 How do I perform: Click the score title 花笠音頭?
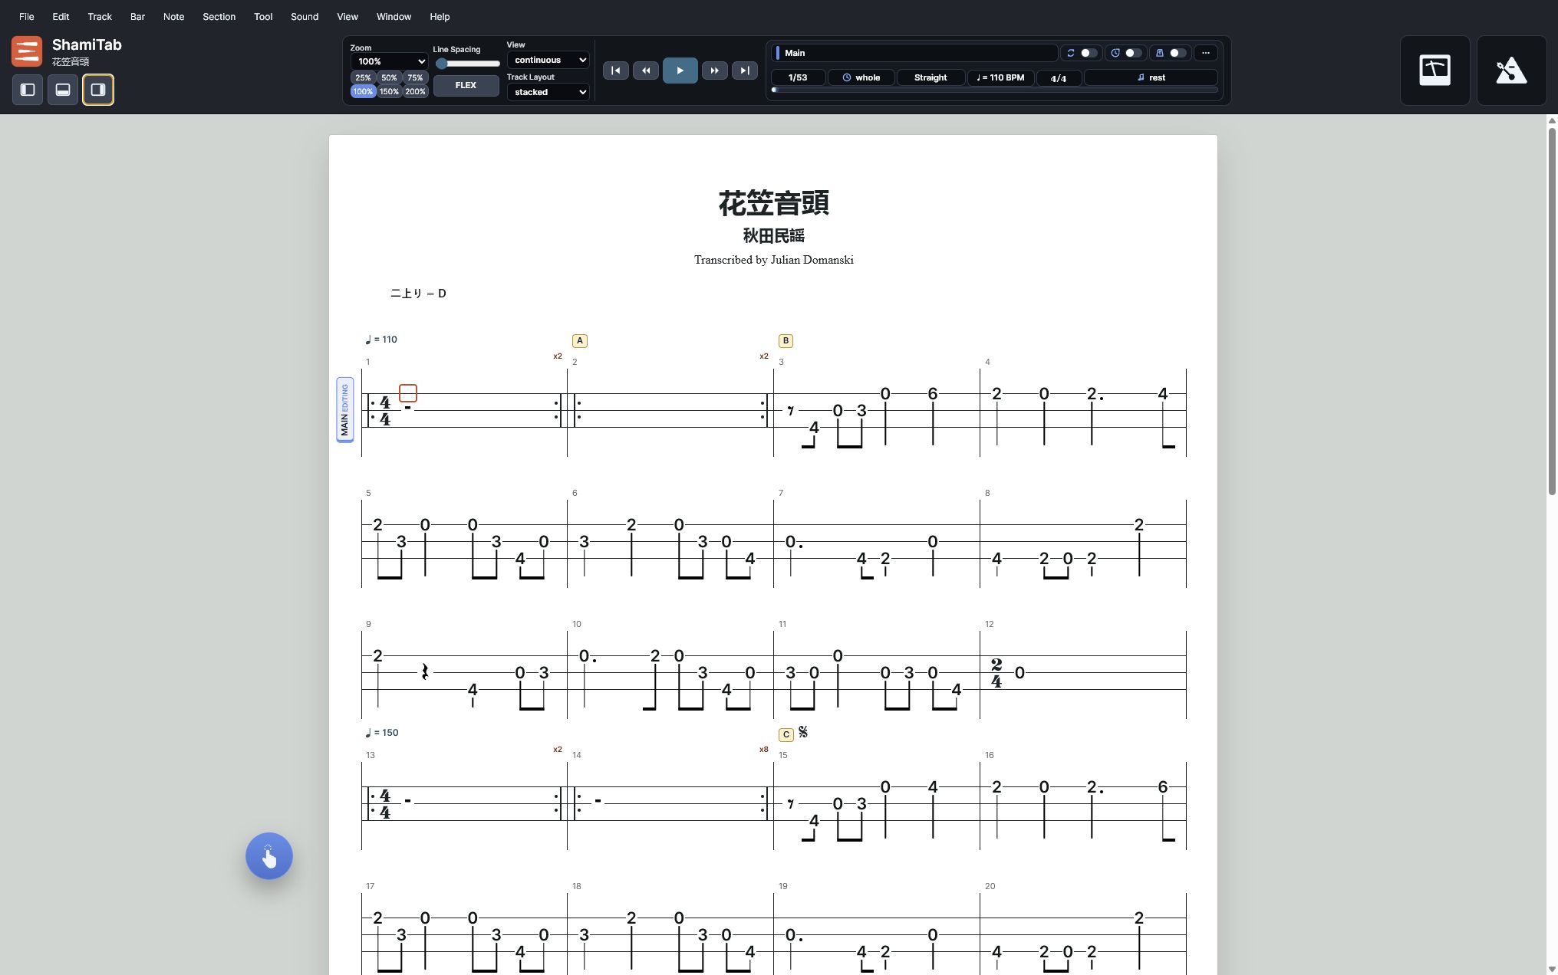[x=773, y=203]
